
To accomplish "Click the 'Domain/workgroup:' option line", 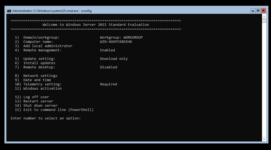I will [37, 37].
